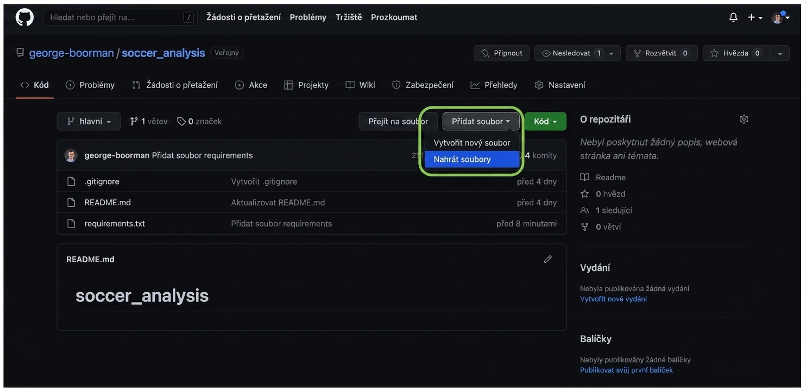Click Publikovat svůj první balíček link
806x391 pixels.
[626, 370]
